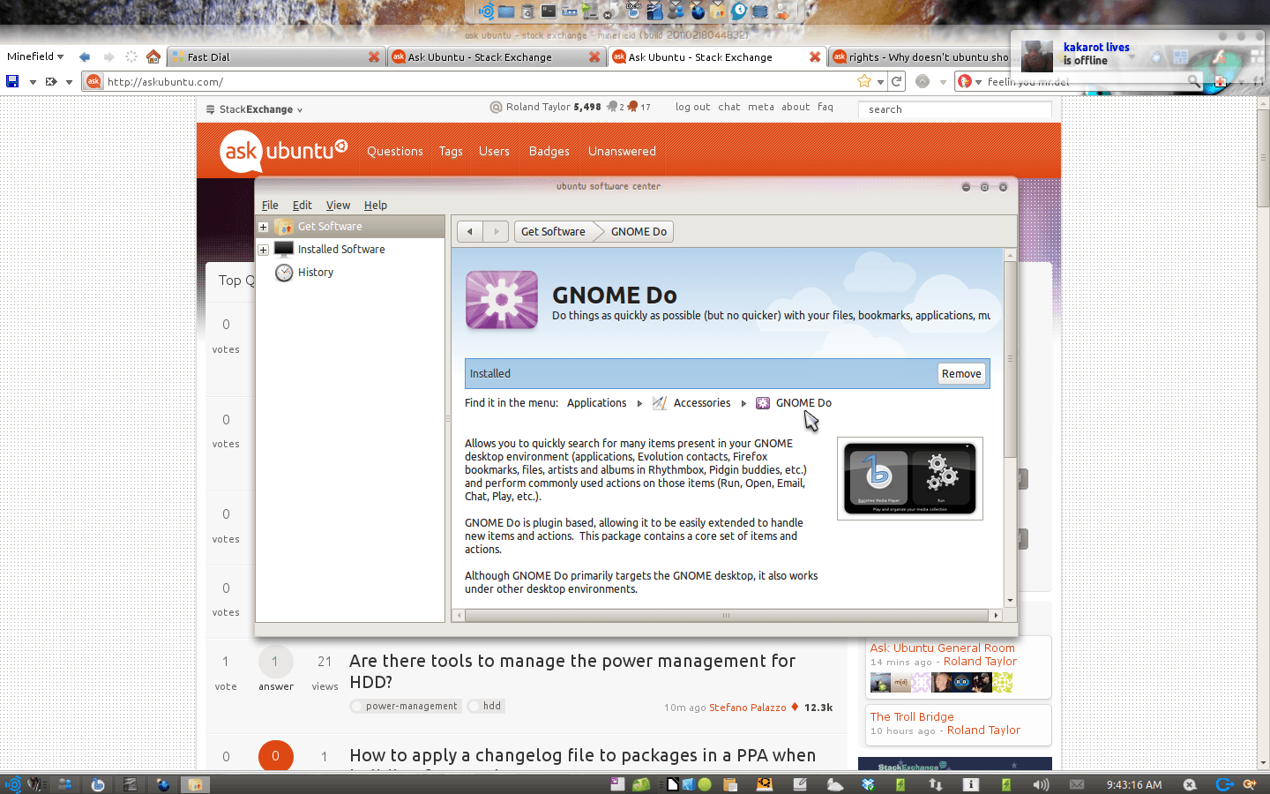Open the Unanswered link on Ask Ubuntu
This screenshot has width=1270, height=794.
click(622, 151)
